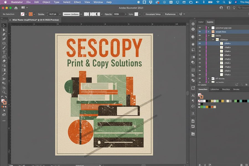
Task: Select the Eyedropper tool
Action: pyautogui.click(x=4, y=74)
